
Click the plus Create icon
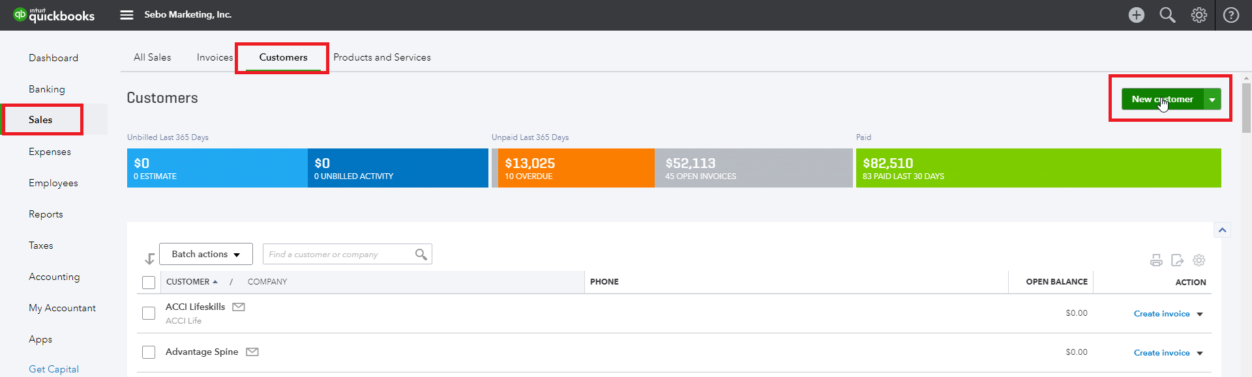(1137, 15)
